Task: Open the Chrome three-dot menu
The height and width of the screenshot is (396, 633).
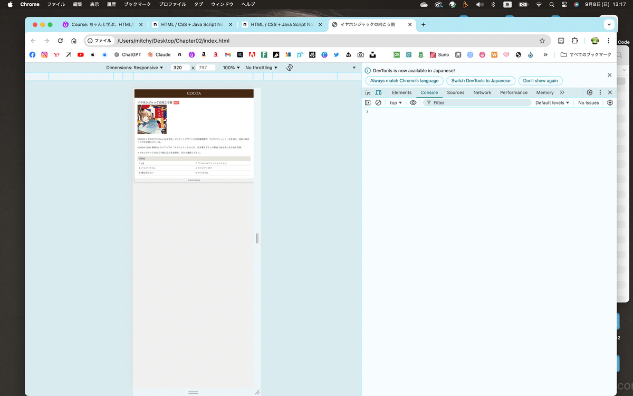Action: point(608,41)
